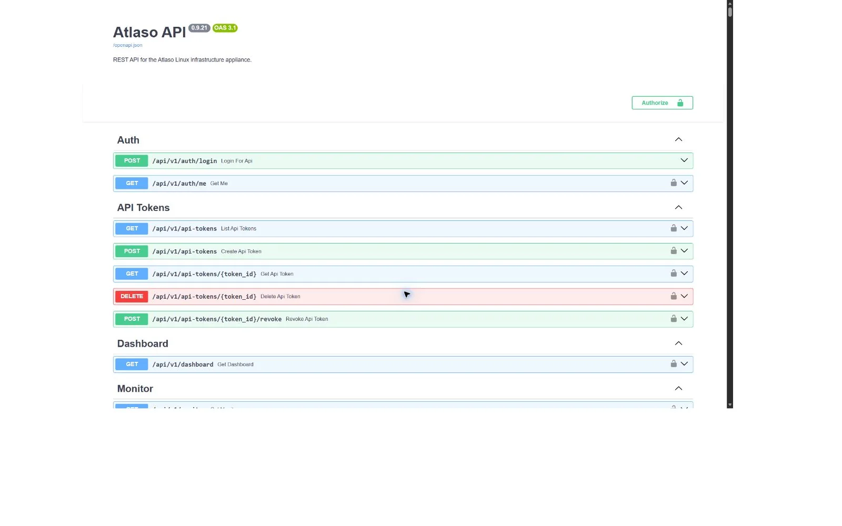842x526 pixels.
Task: Expand the POST /api/v1/auth/login chevron
Action: tap(684, 160)
